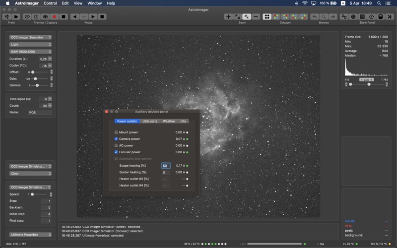
Task: Open the Control menu
Action: click(x=50, y=3)
